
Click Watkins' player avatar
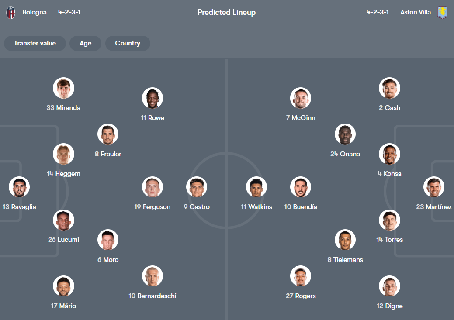(x=256, y=187)
